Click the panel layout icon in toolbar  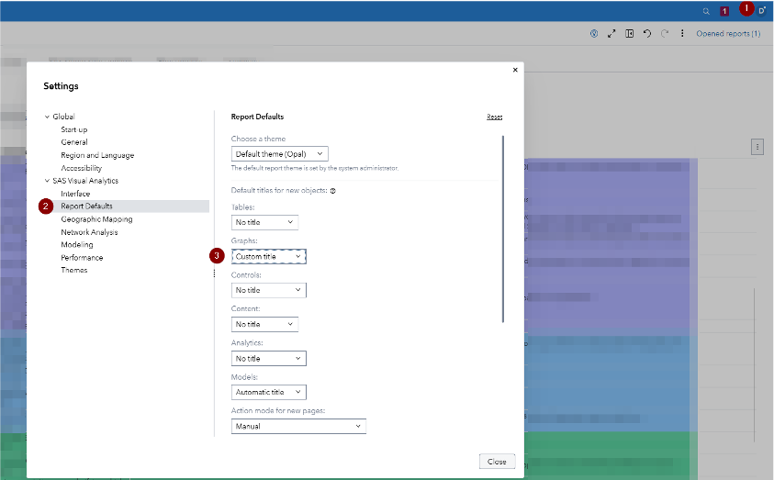click(629, 34)
